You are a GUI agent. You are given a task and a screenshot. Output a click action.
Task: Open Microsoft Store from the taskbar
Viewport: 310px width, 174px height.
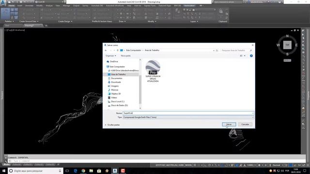click(x=99, y=171)
